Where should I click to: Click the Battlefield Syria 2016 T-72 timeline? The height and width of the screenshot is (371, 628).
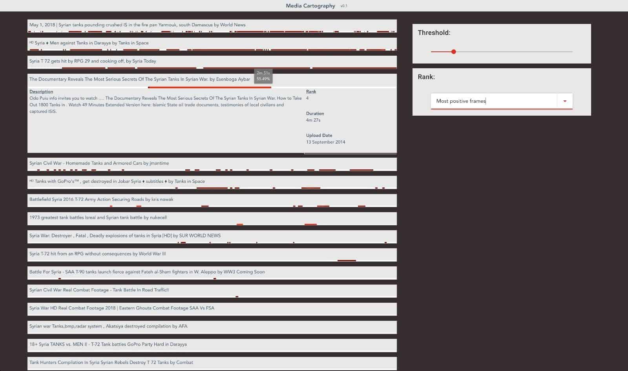[212, 206]
